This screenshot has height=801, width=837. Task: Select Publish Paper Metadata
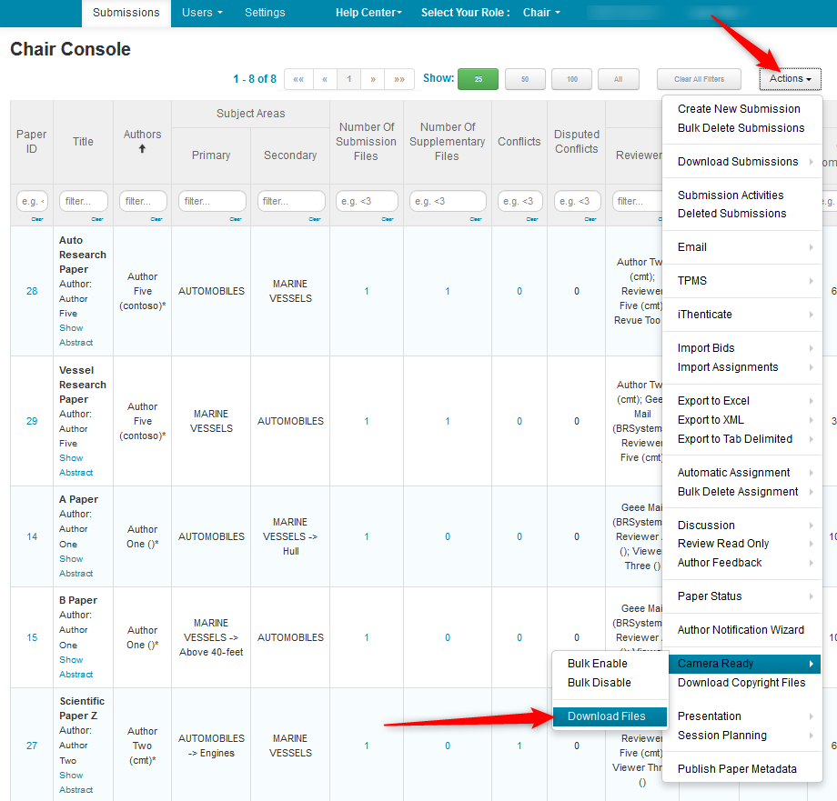(737, 769)
